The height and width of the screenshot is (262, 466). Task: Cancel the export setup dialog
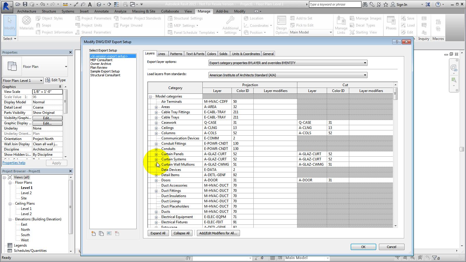click(391, 247)
